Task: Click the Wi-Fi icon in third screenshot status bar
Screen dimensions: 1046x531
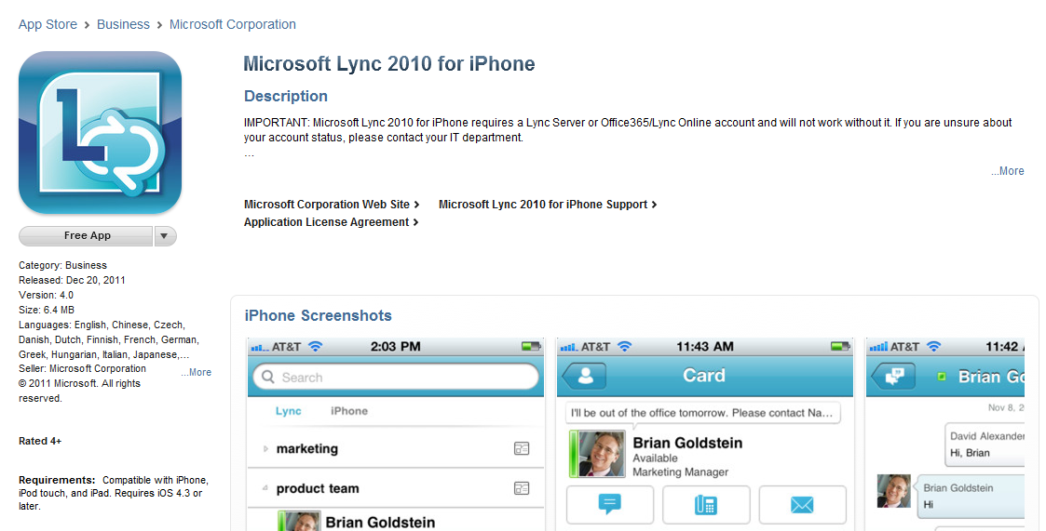Action: 934,347
